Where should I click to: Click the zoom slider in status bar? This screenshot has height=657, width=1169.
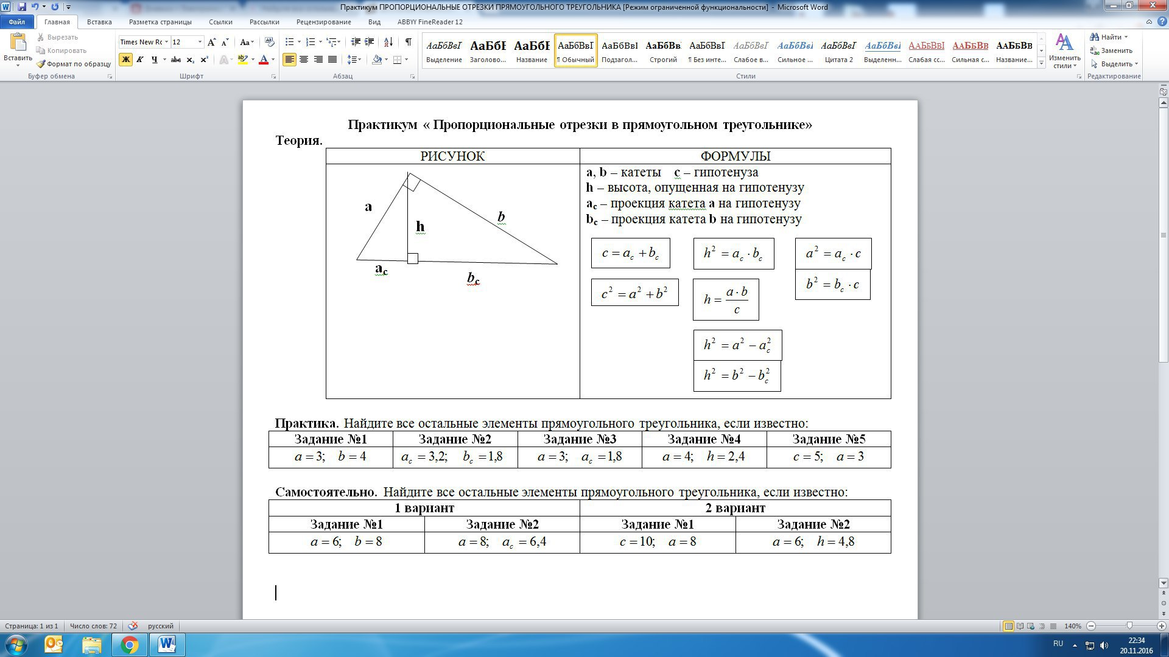tap(1129, 626)
